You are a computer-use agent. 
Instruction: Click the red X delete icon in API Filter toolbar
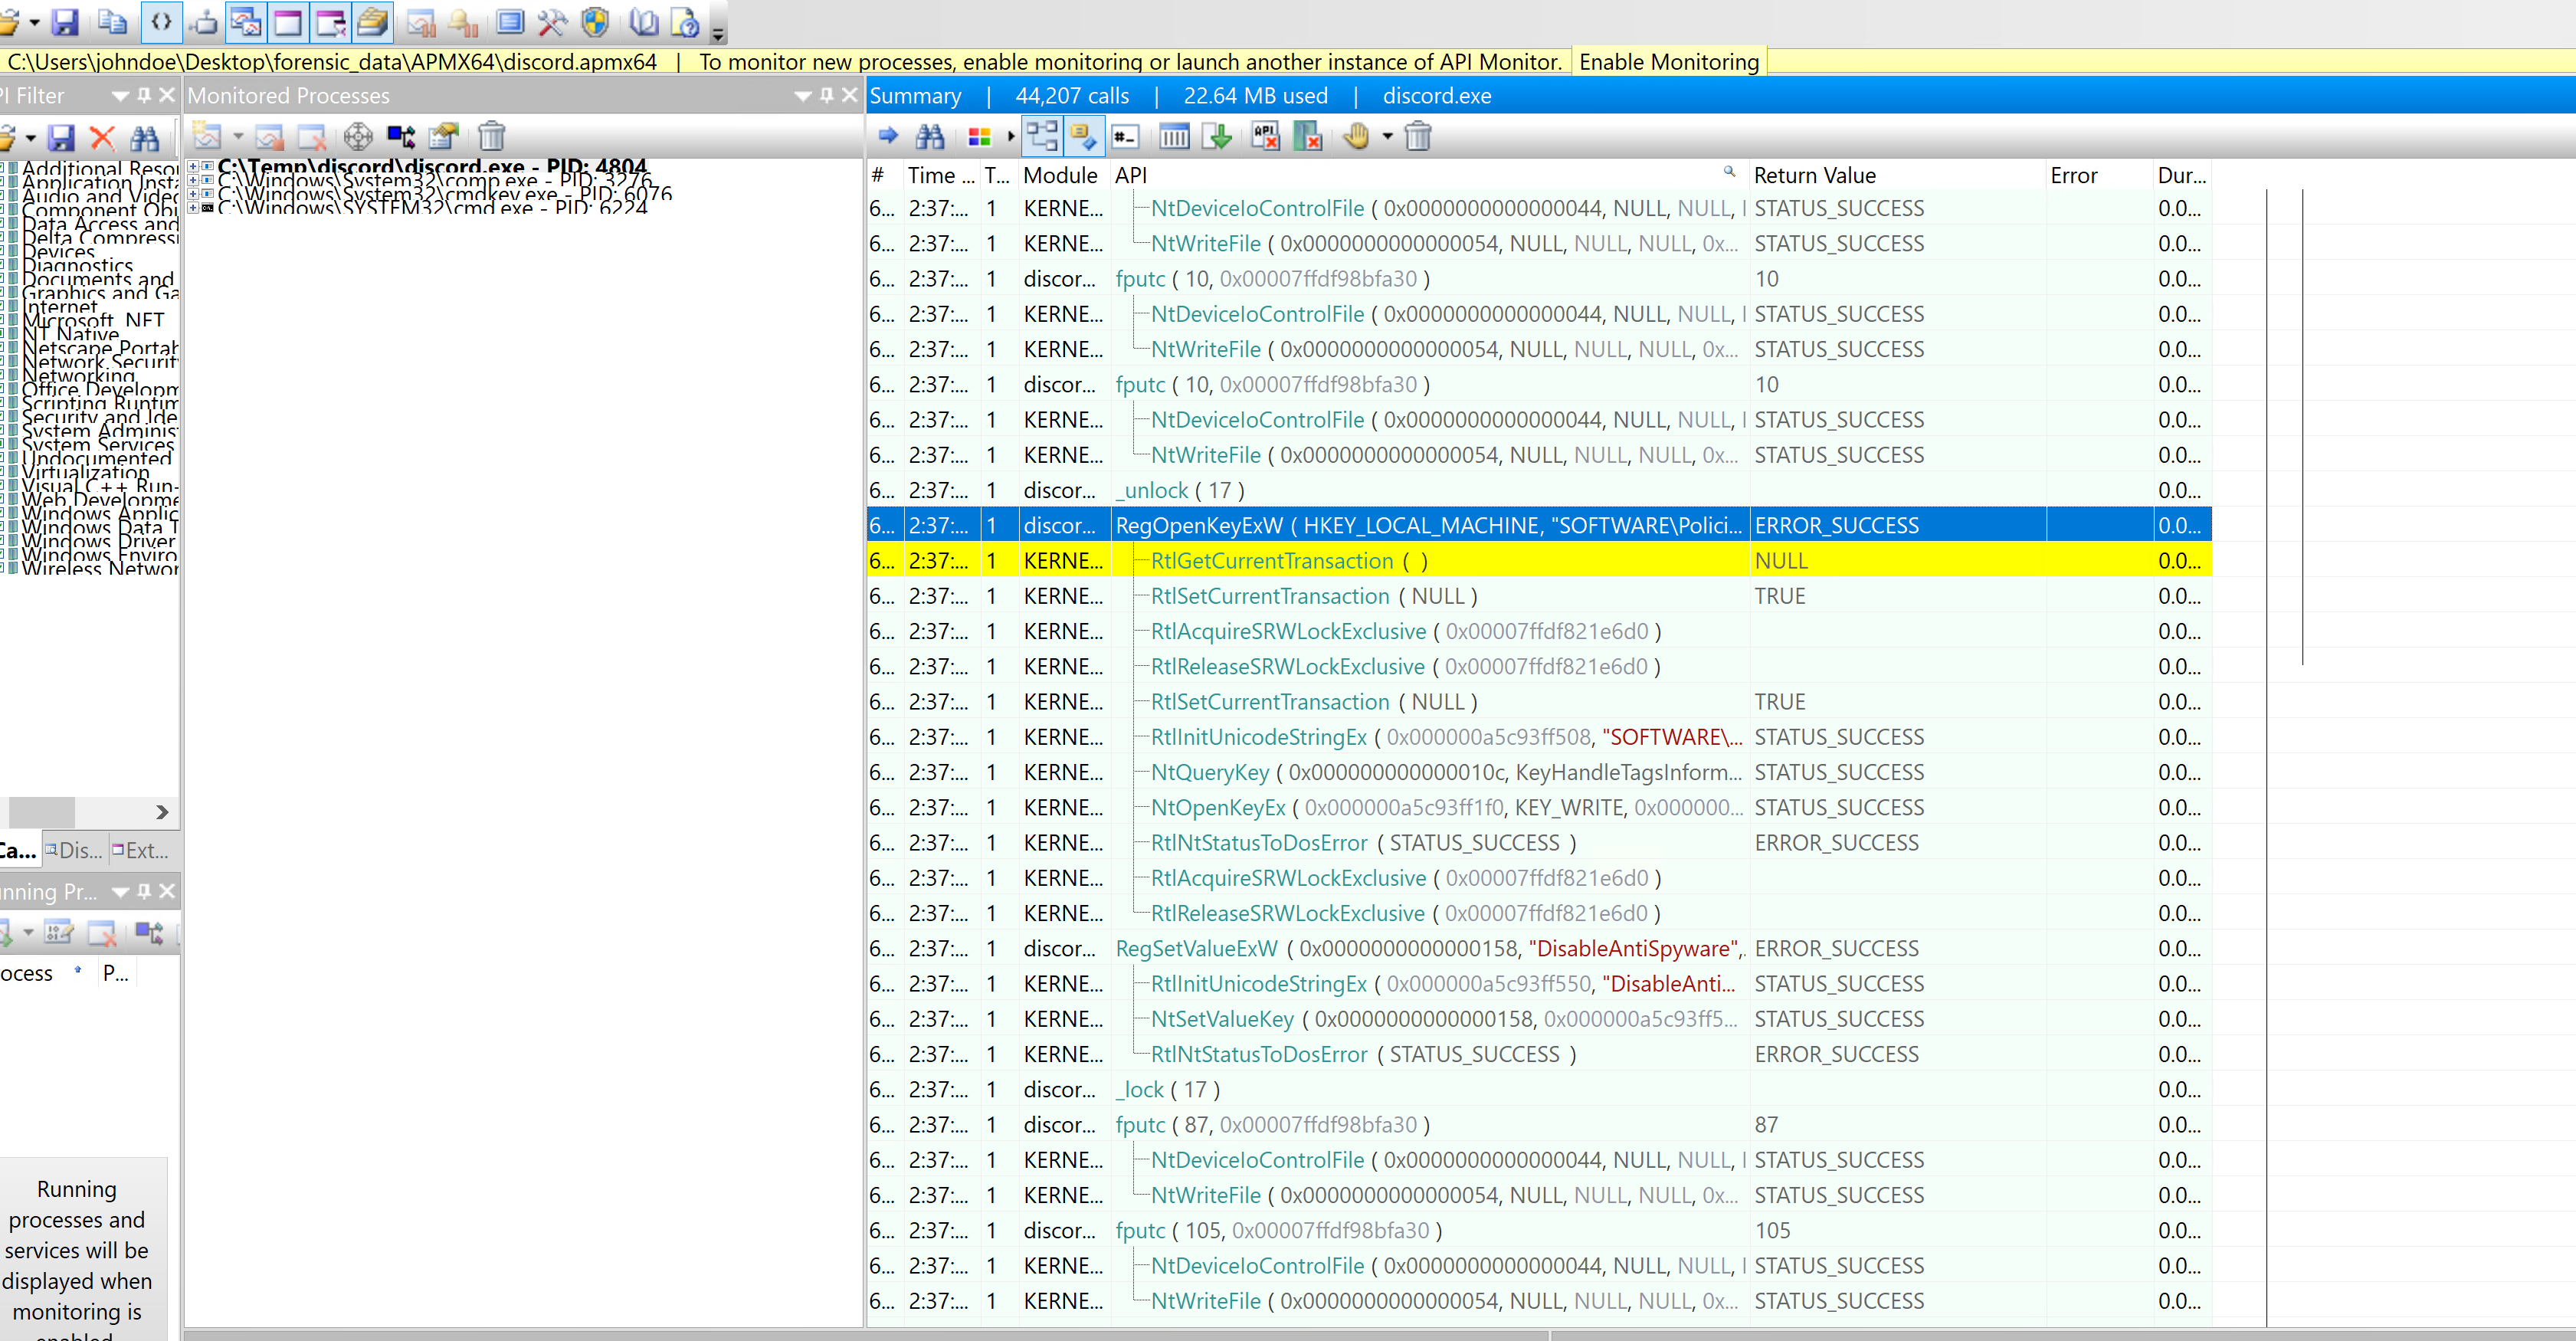click(x=102, y=137)
